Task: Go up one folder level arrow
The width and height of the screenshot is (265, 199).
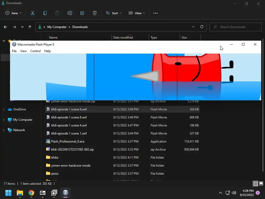Action: tap(30, 27)
